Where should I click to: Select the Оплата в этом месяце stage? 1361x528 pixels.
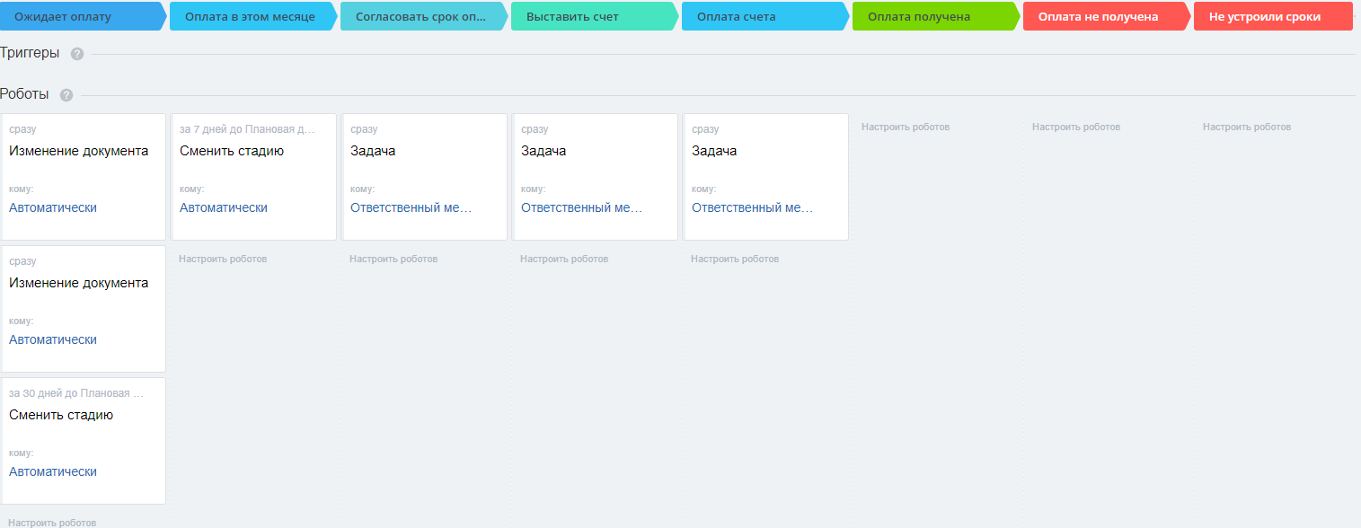pos(253,16)
